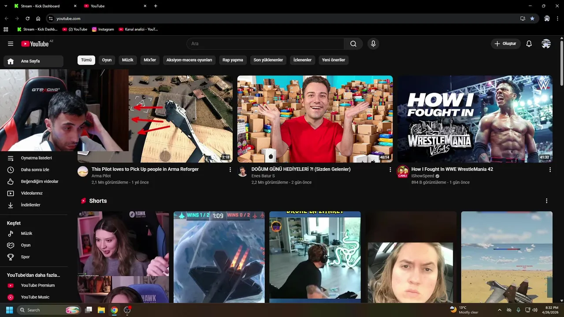Select the Mix'ler filter chip

150,60
